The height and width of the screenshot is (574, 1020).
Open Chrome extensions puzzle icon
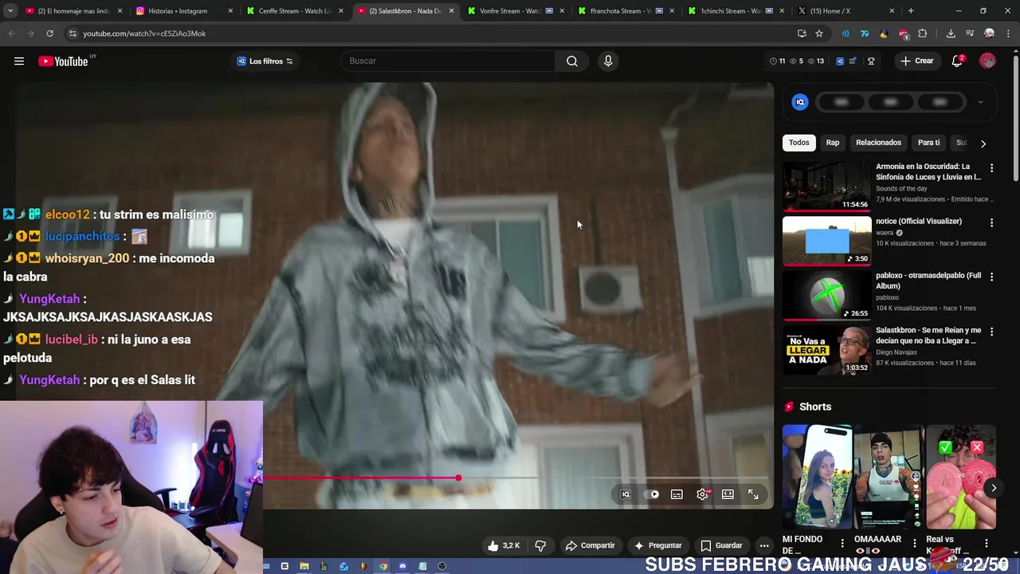pos(923,33)
